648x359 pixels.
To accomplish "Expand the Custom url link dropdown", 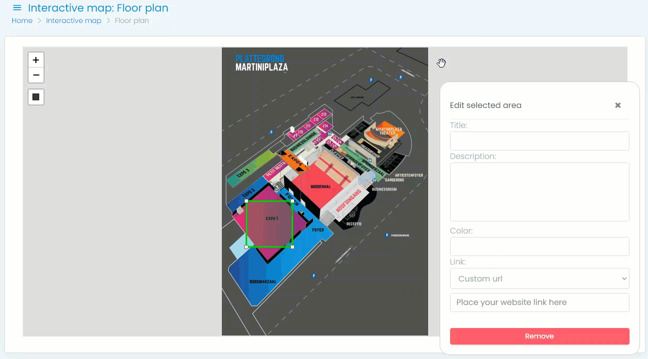I will point(539,278).
